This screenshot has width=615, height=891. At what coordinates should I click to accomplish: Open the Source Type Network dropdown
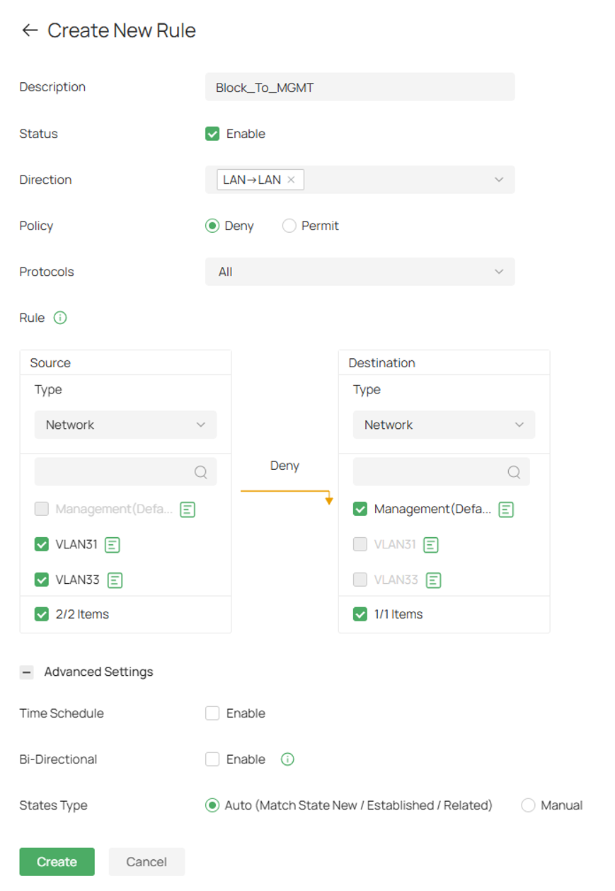[x=126, y=425]
